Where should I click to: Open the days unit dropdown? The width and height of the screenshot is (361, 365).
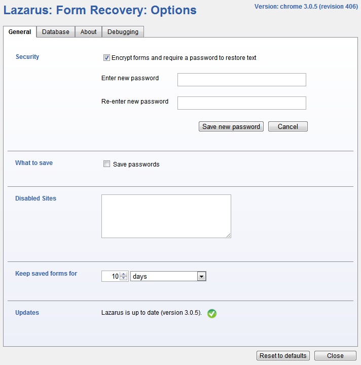click(x=201, y=276)
